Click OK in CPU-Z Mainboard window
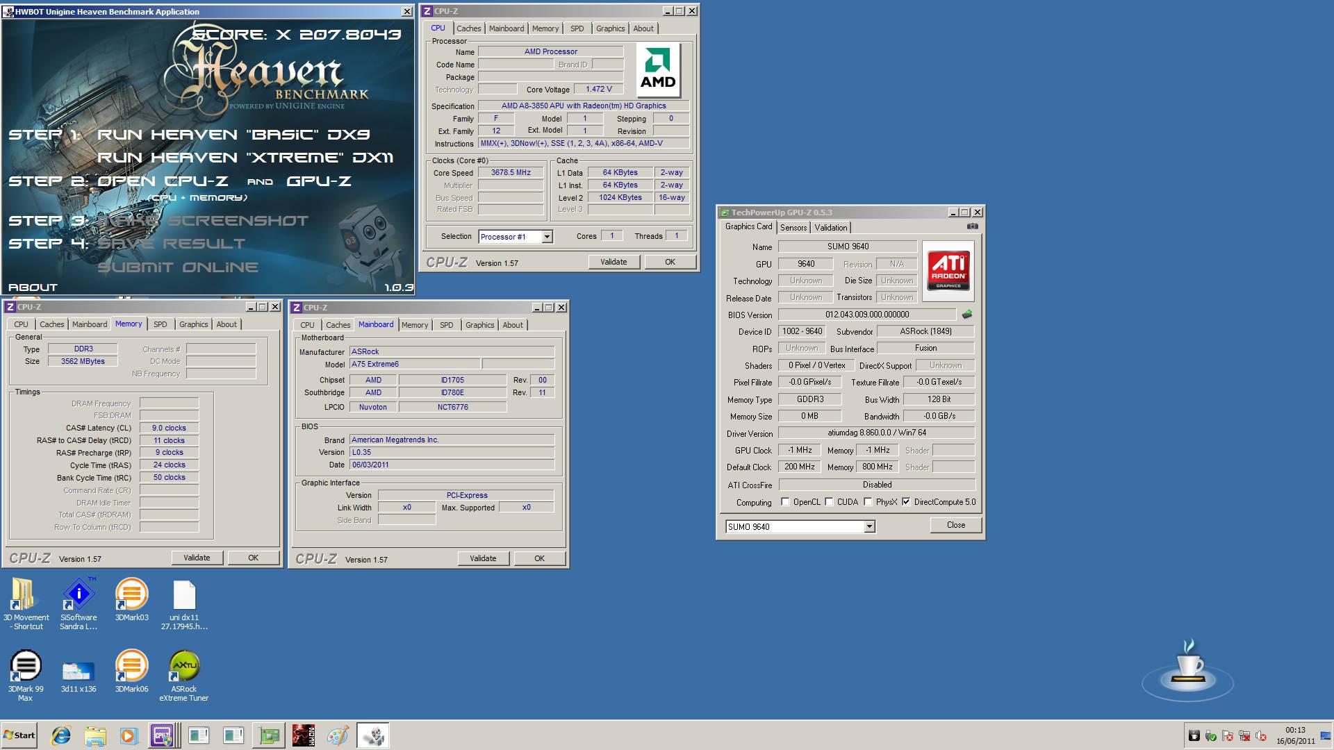This screenshot has height=750, width=1334. (x=539, y=558)
